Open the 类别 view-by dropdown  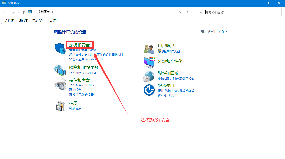pyautogui.click(x=223, y=32)
